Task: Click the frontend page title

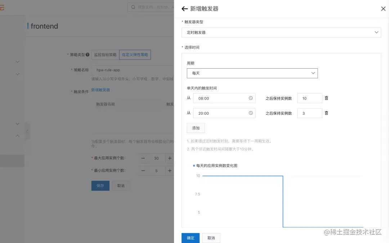Action: [44, 26]
